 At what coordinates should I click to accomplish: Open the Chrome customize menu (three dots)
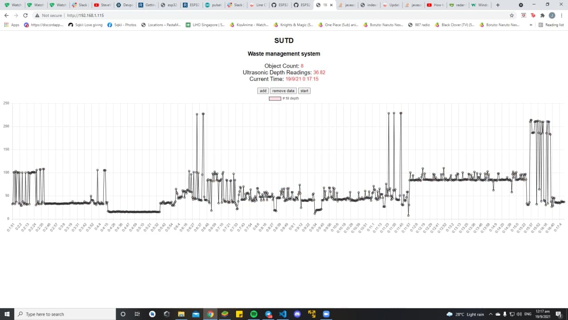click(562, 15)
